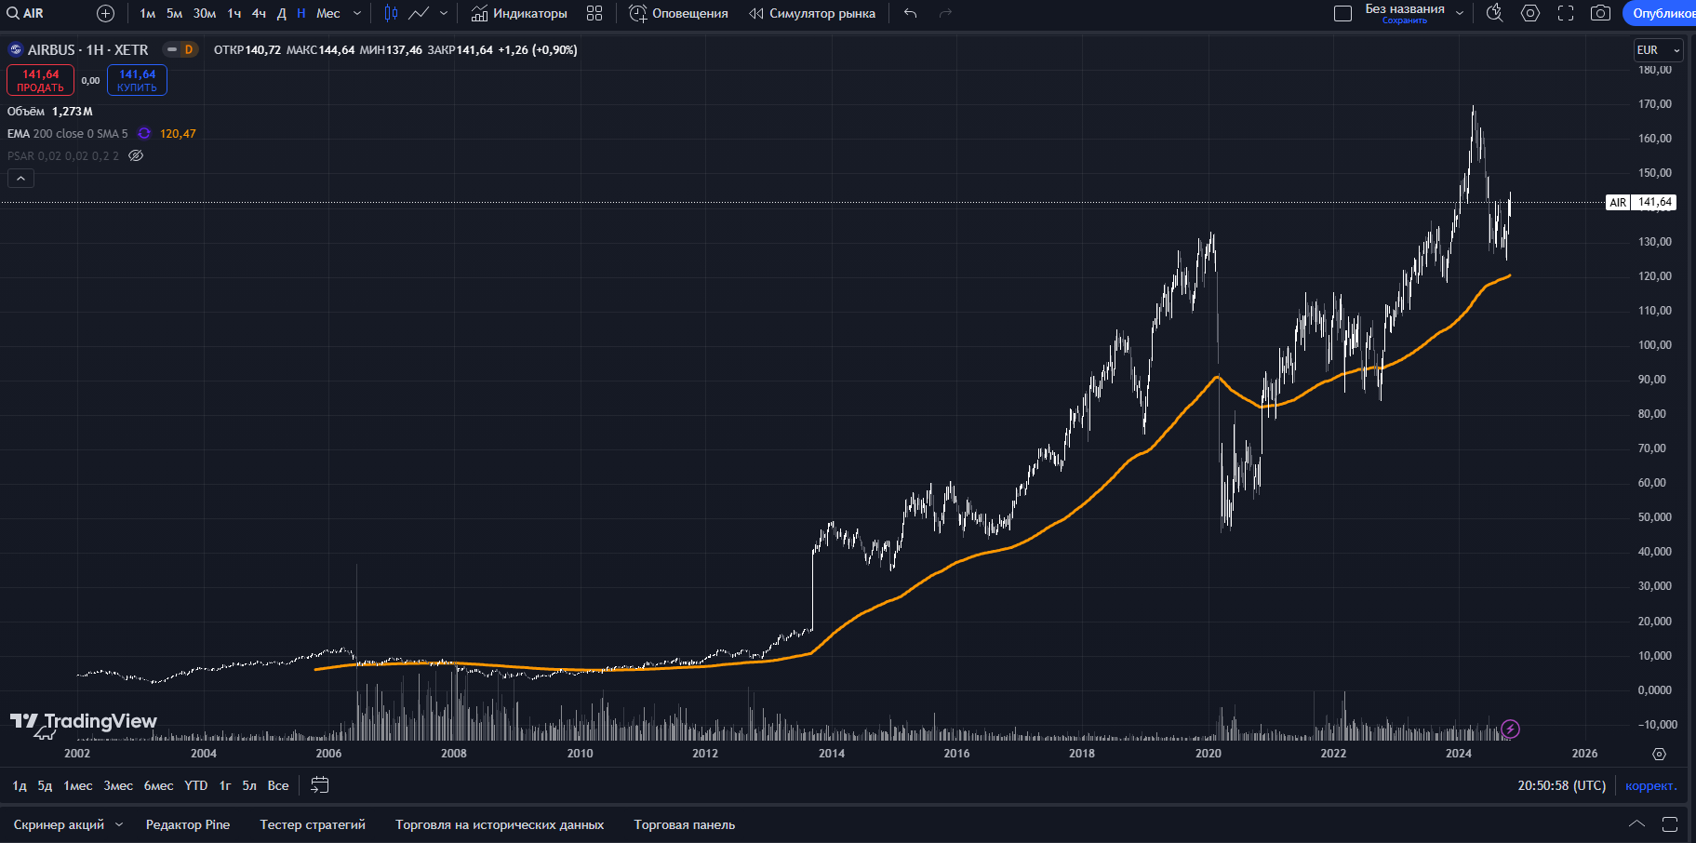
Task: Select the 5м timeframe
Action: 174,13
